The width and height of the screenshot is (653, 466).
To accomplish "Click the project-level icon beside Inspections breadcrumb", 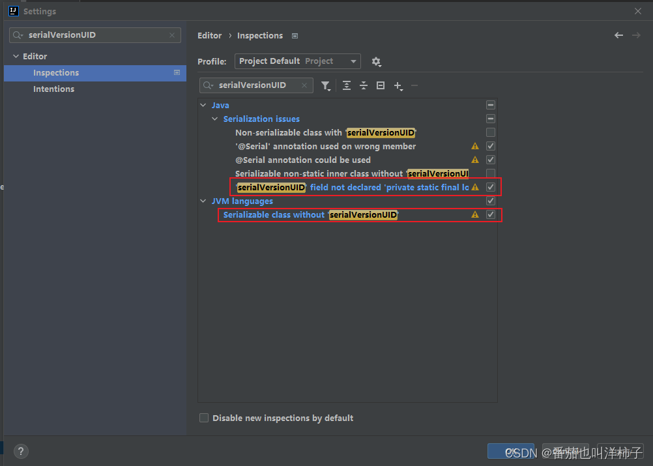I will tap(295, 36).
